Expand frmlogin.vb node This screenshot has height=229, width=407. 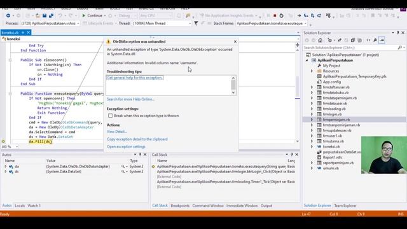tap(312, 114)
